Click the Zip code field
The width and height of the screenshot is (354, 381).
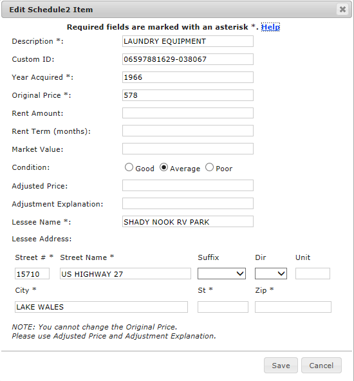(x=293, y=307)
